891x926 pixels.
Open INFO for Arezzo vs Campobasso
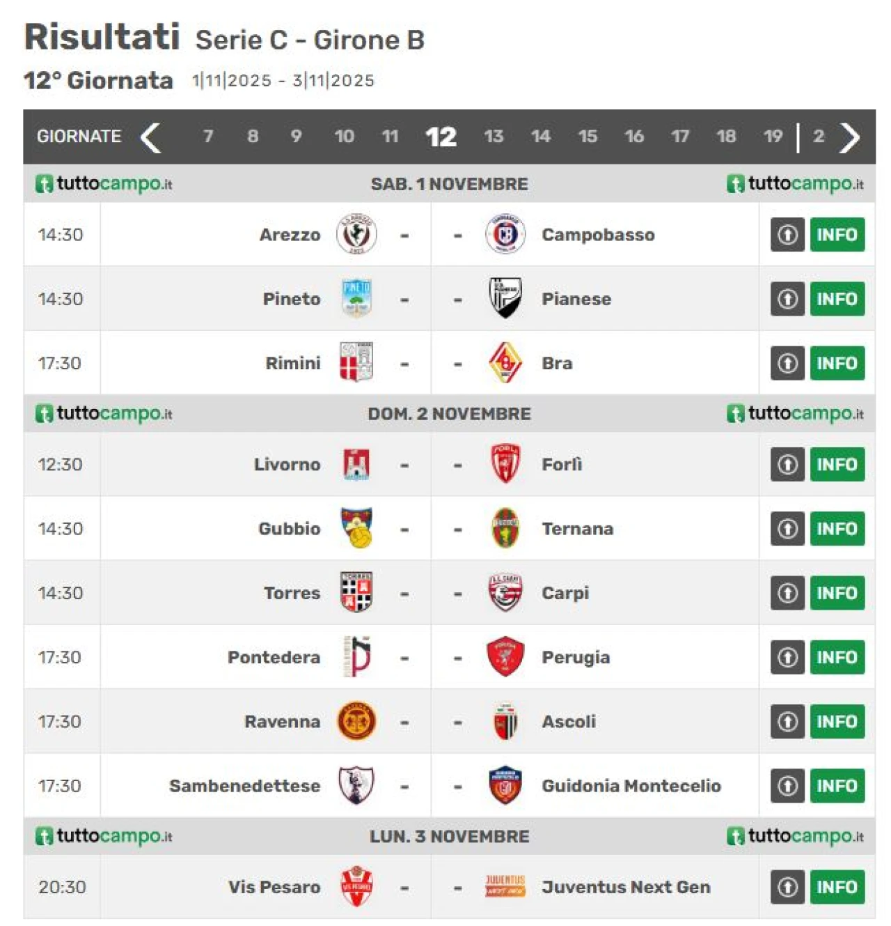(x=837, y=235)
